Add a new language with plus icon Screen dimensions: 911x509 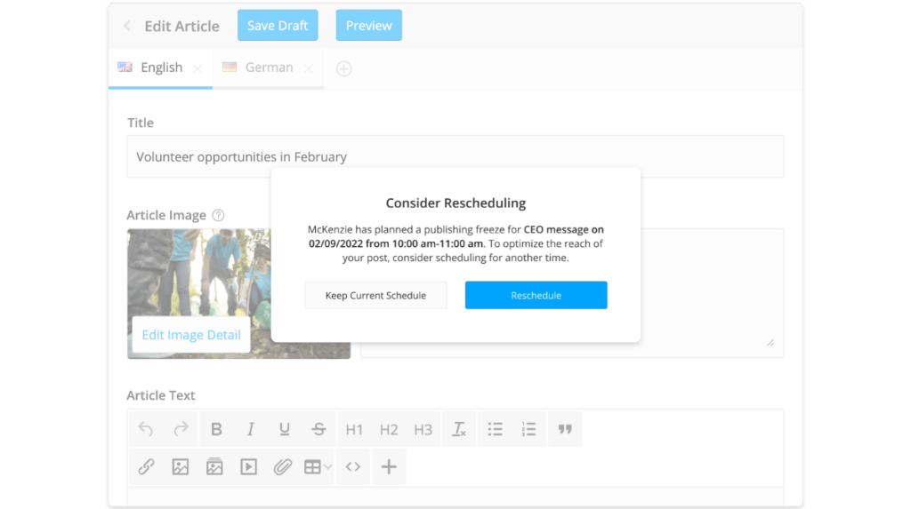coord(344,68)
